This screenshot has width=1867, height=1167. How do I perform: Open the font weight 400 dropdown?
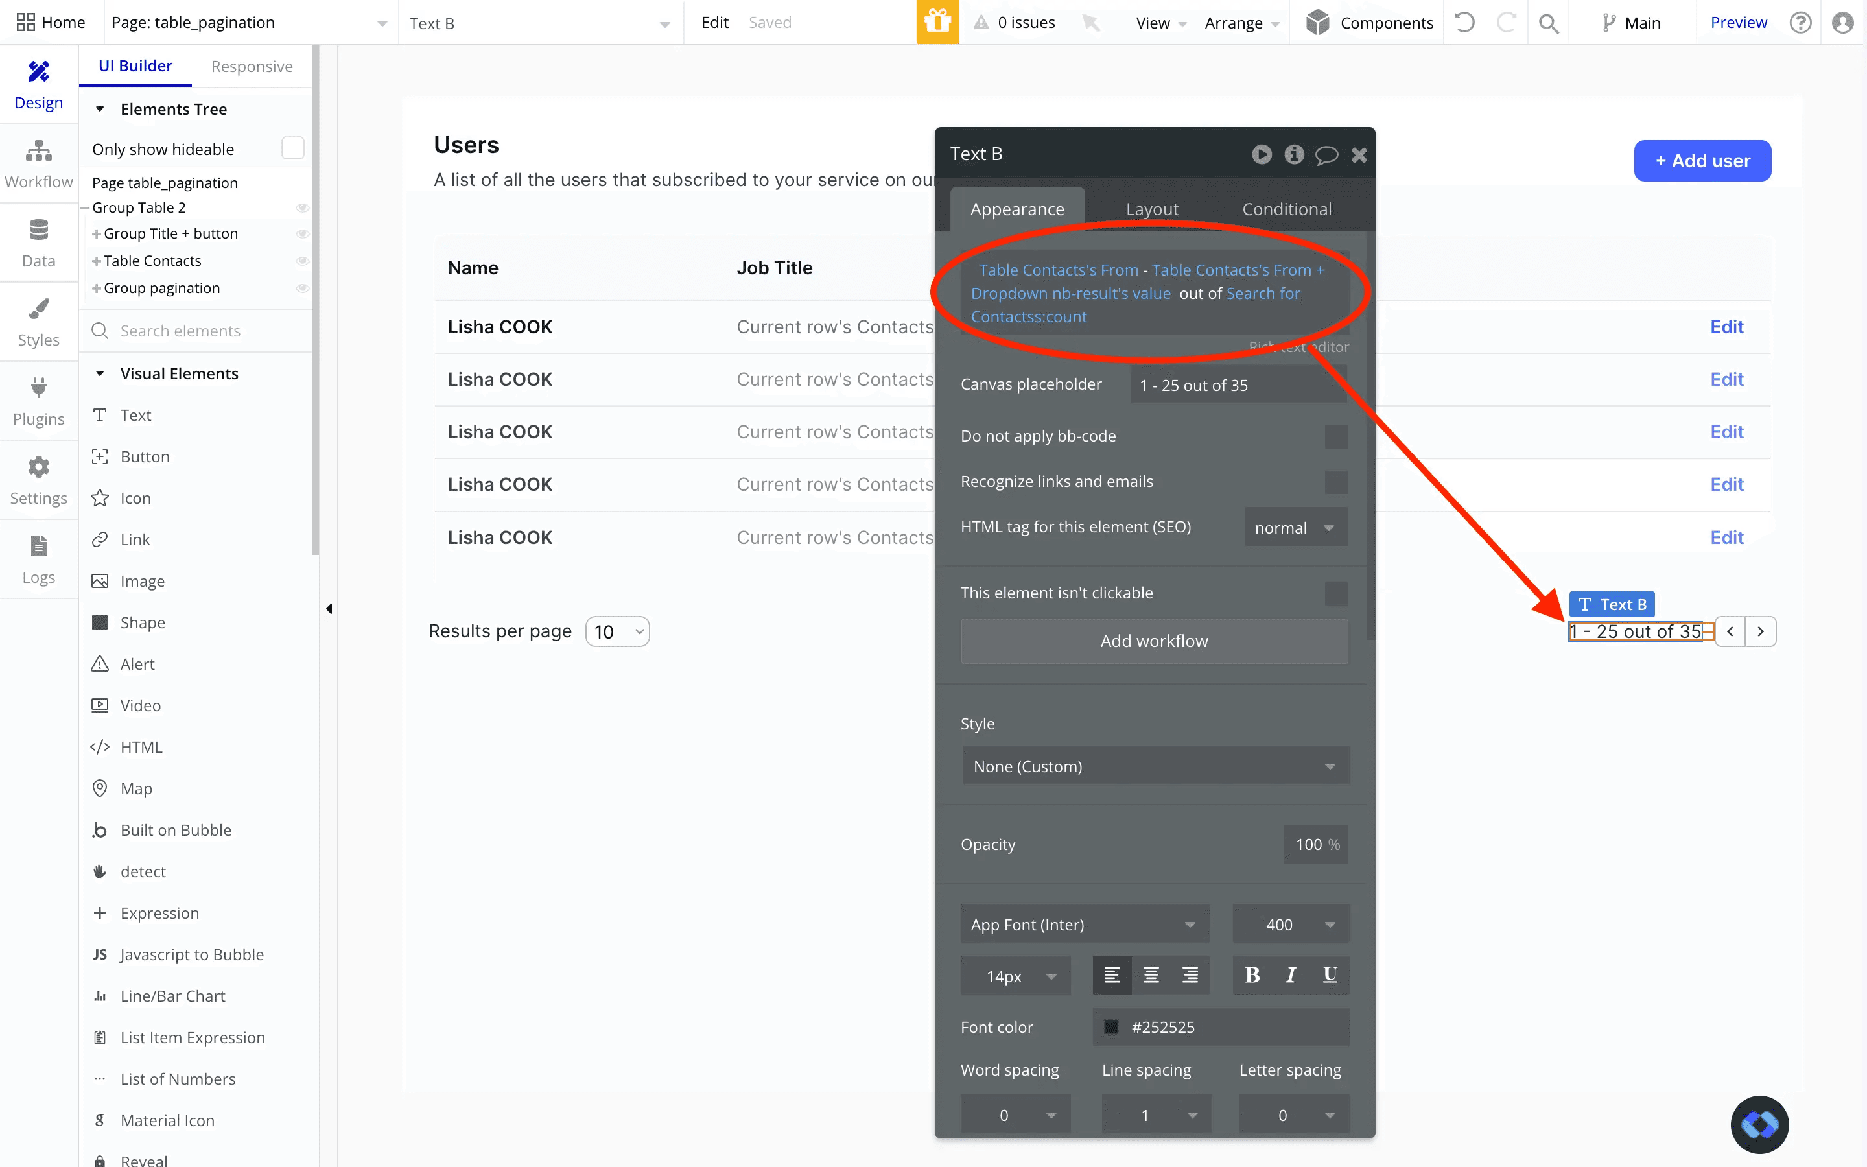(1291, 925)
